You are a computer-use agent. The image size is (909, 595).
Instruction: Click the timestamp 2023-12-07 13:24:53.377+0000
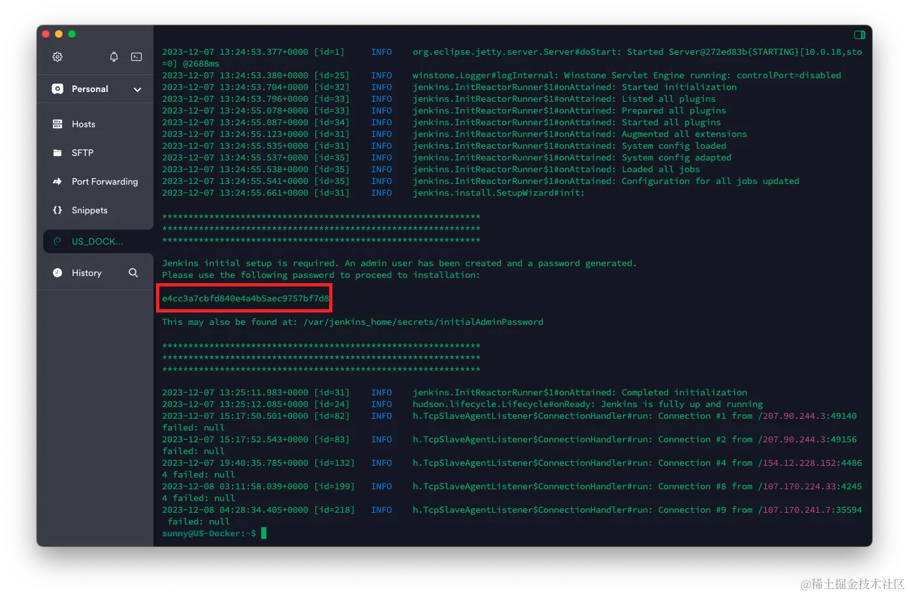(x=235, y=52)
